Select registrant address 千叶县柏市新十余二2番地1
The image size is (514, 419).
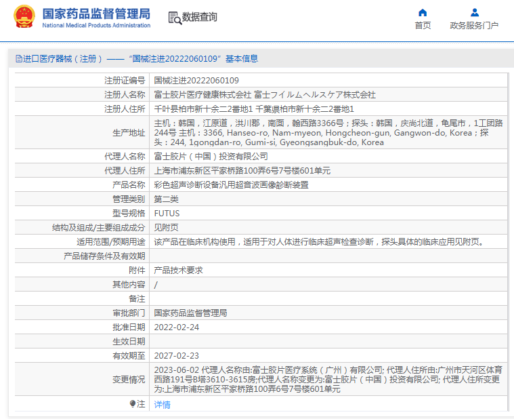[254, 109]
